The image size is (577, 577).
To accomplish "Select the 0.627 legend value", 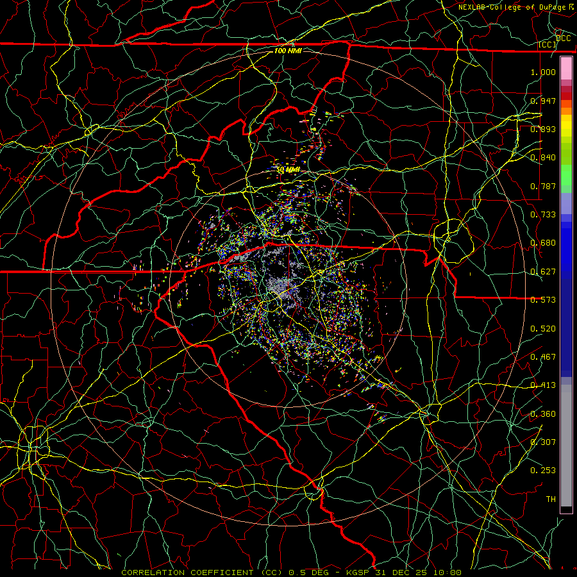I will click(543, 272).
